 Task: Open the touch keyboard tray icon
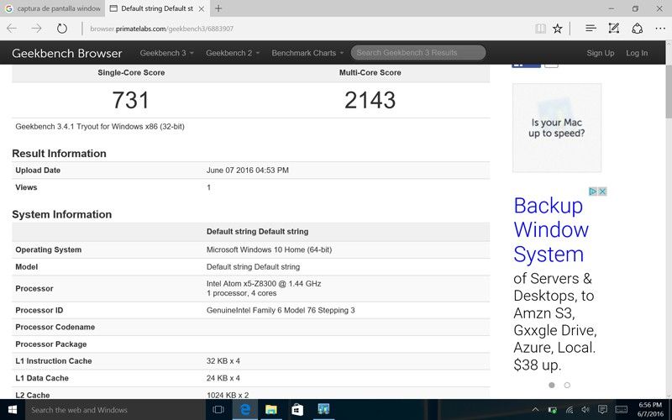pos(621,410)
